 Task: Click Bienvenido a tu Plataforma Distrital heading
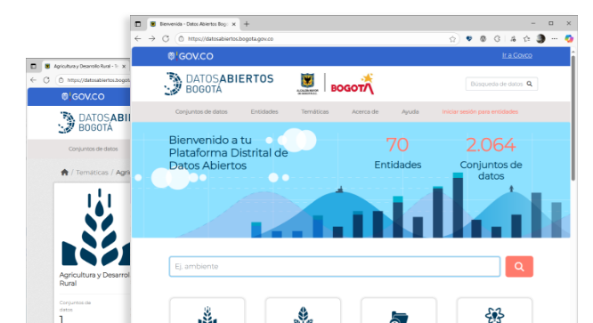pos(228,153)
